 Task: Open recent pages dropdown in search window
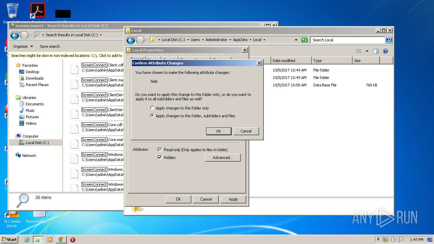point(31,35)
